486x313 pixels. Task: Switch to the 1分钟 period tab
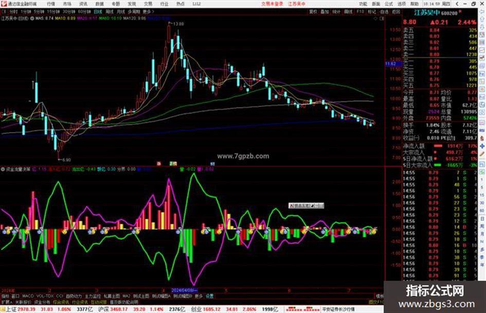click(x=26, y=12)
